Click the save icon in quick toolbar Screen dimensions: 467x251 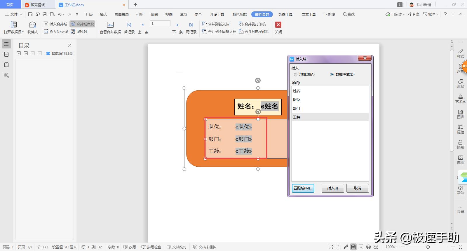pos(30,14)
